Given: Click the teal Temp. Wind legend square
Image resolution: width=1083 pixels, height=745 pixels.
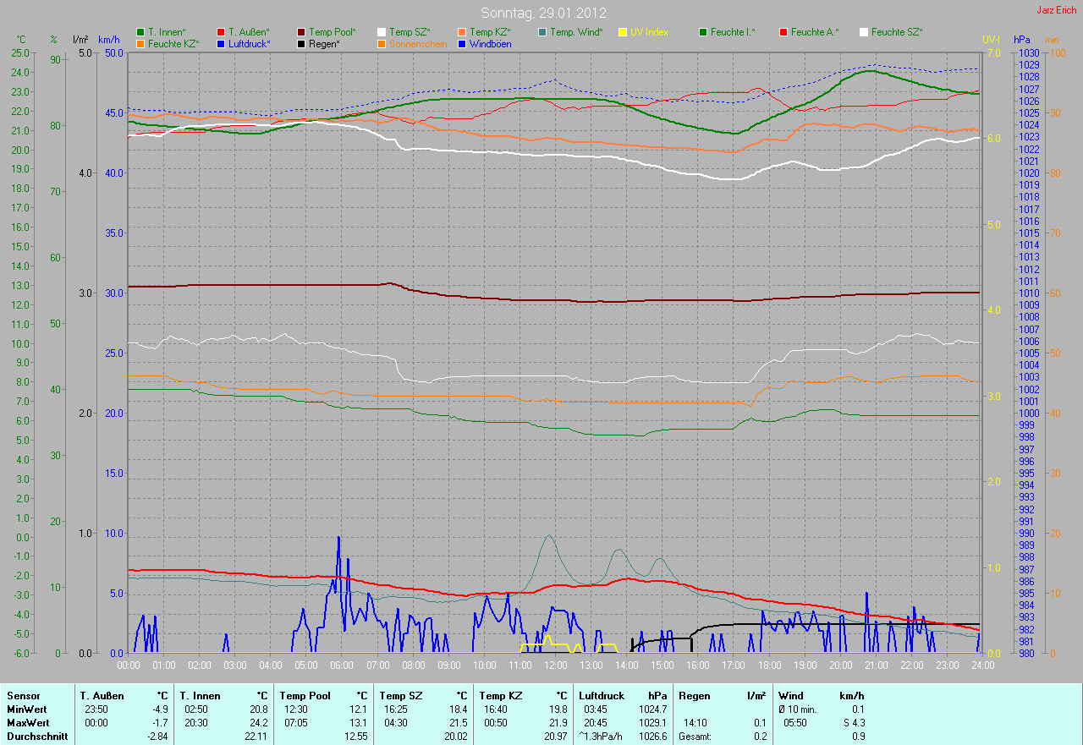Looking at the screenshot, I should [x=542, y=32].
